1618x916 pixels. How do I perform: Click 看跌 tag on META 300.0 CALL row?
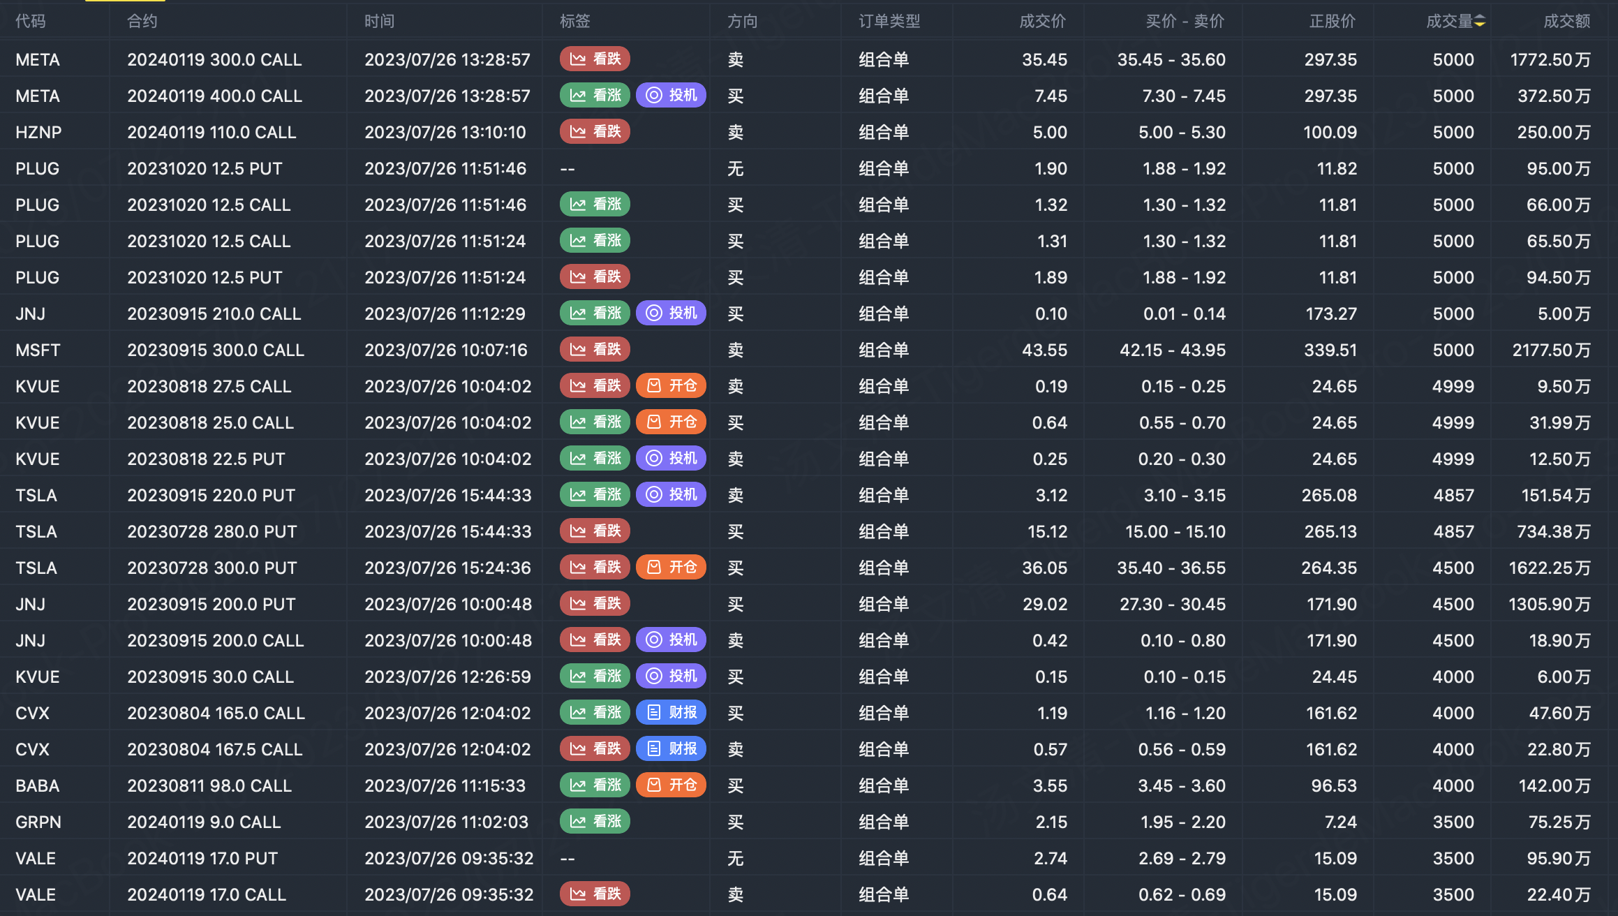pos(595,59)
